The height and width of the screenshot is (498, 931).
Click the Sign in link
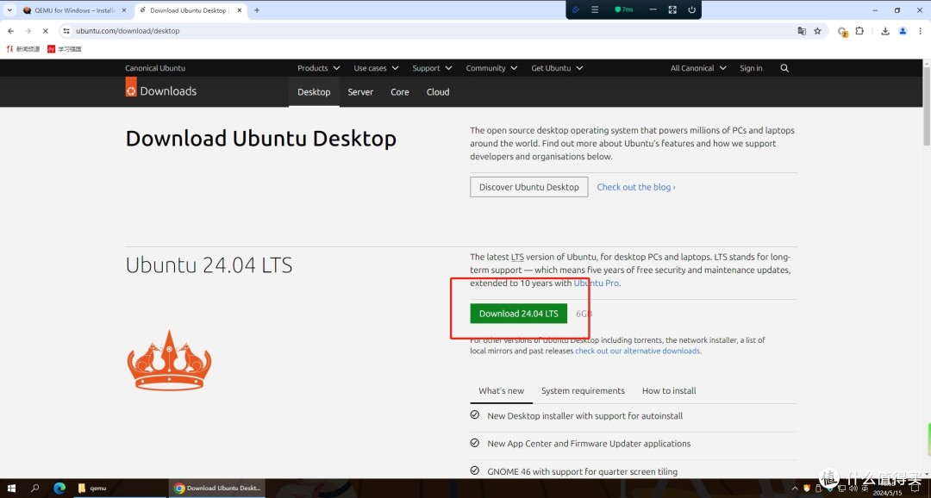click(x=751, y=68)
